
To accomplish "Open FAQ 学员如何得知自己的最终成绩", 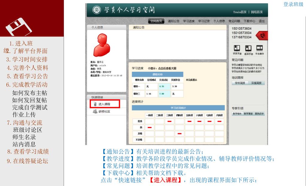I will [x=247, y=71].
